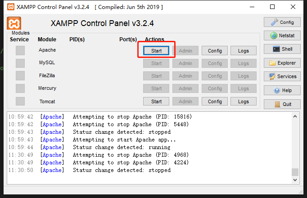Click log line 'Attempting to start Apache app...'
Image resolution: width=307 pixels, height=198 pixels.
92,140
